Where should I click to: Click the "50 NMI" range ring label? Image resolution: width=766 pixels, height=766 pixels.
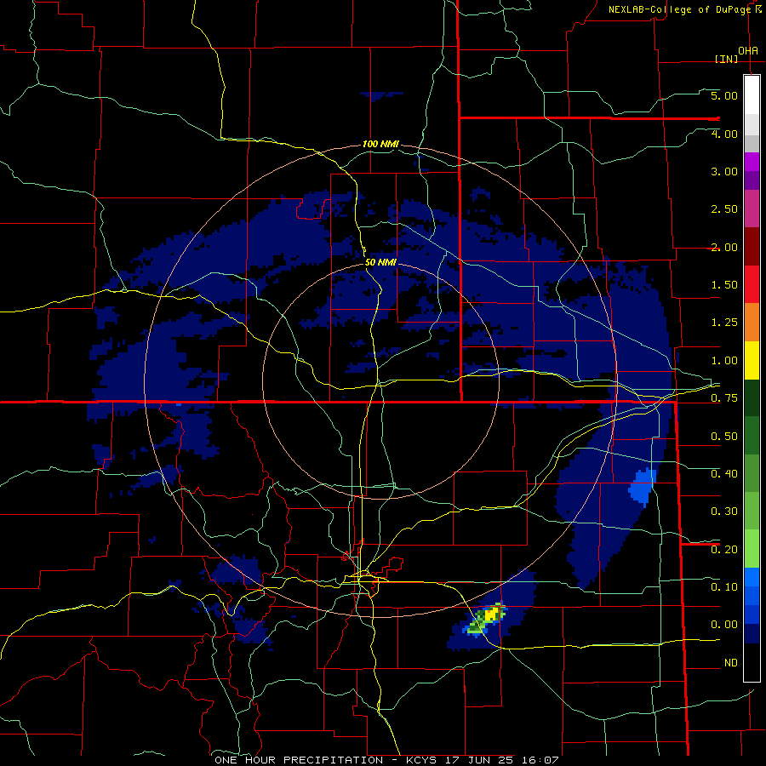(x=380, y=262)
